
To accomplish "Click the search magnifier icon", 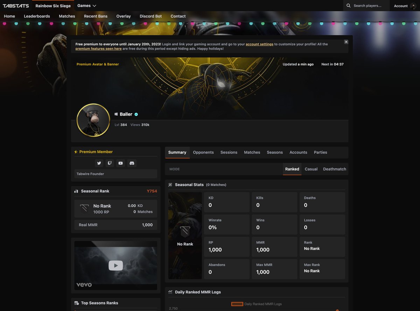I will 349,6.
